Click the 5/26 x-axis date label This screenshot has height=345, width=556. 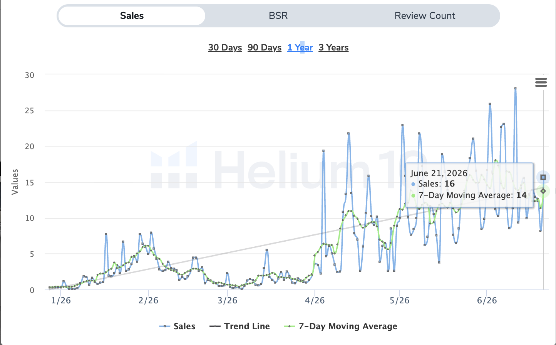point(400,301)
